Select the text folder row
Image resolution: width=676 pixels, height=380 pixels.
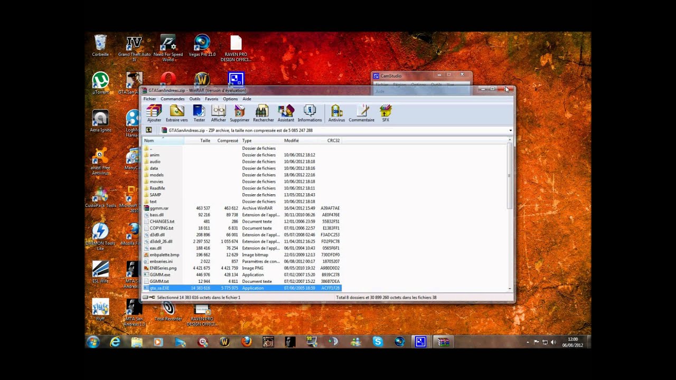tap(242, 202)
